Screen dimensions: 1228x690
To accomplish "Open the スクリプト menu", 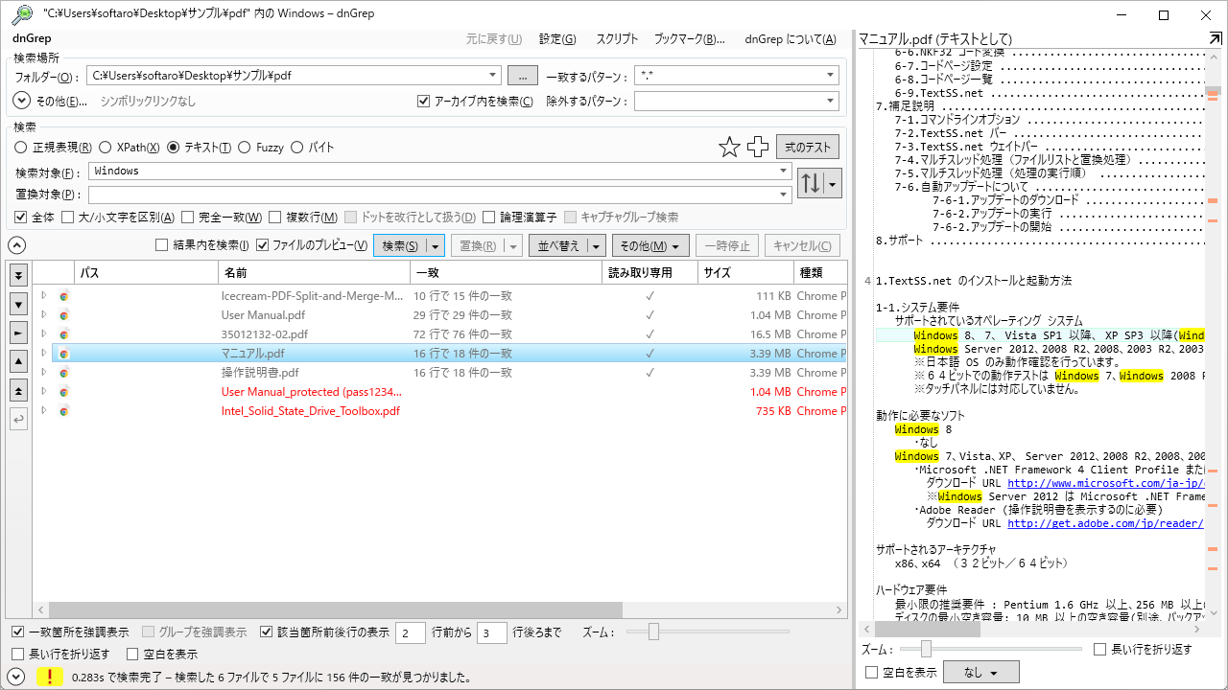I will [x=617, y=39].
